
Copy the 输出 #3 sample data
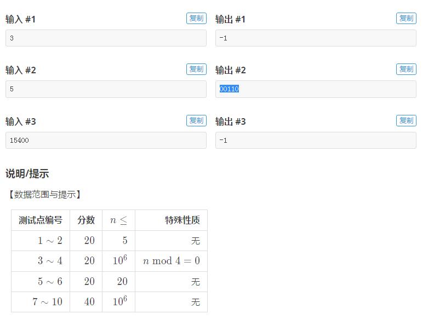pyautogui.click(x=406, y=120)
